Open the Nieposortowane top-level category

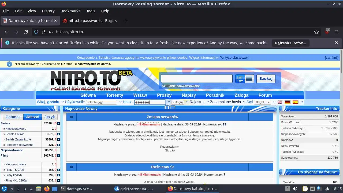(12, 150)
